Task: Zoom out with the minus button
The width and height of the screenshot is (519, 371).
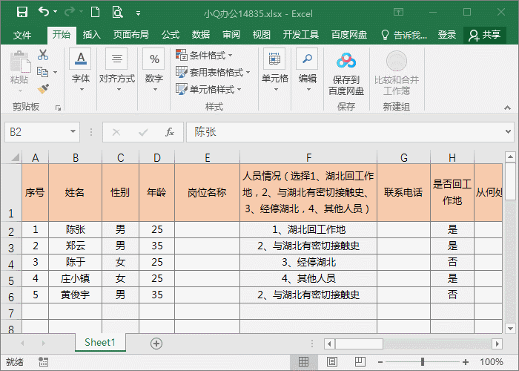Action: [x=380, y=362]
